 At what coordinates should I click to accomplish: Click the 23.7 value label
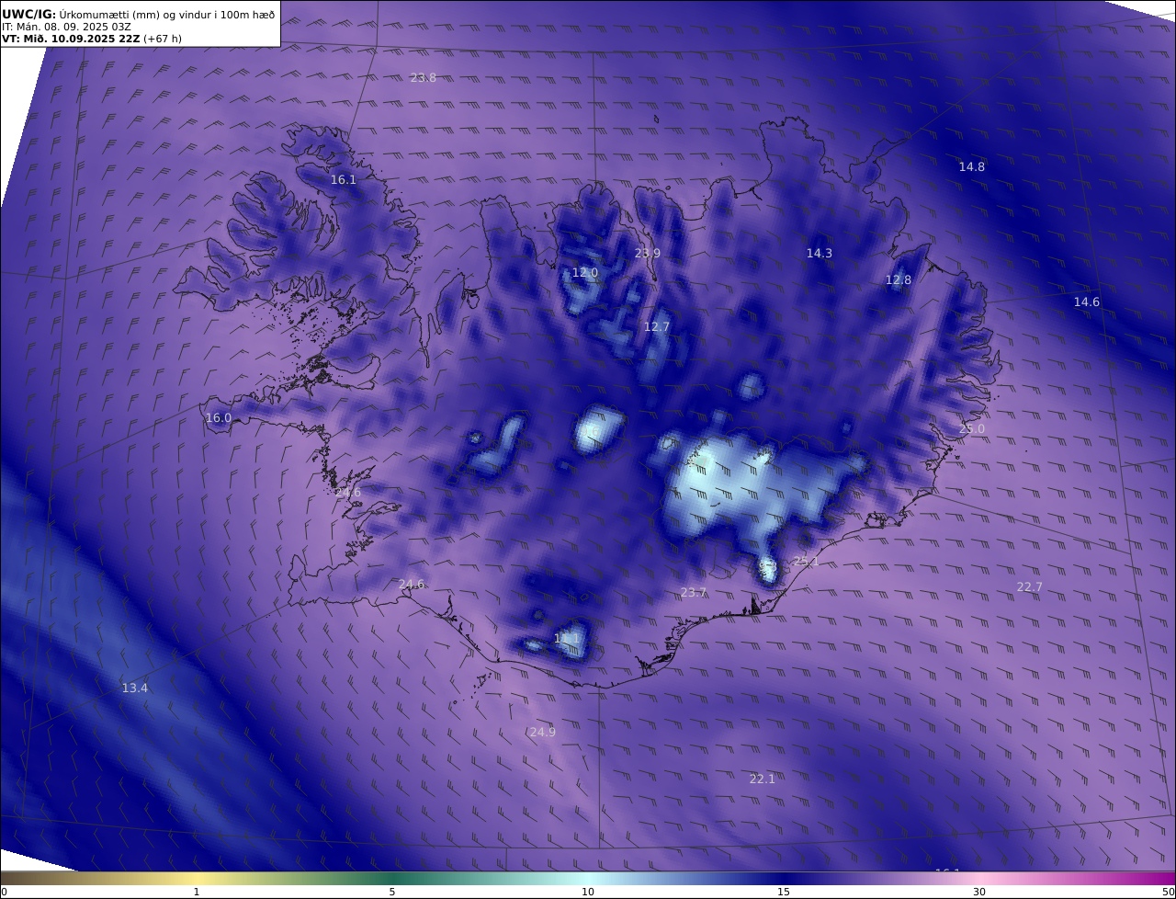(693, 593)
